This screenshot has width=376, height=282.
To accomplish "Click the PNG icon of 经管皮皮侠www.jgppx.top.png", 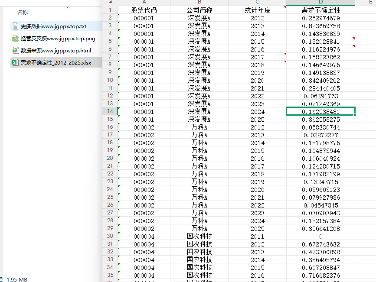I will pos(15,38).
